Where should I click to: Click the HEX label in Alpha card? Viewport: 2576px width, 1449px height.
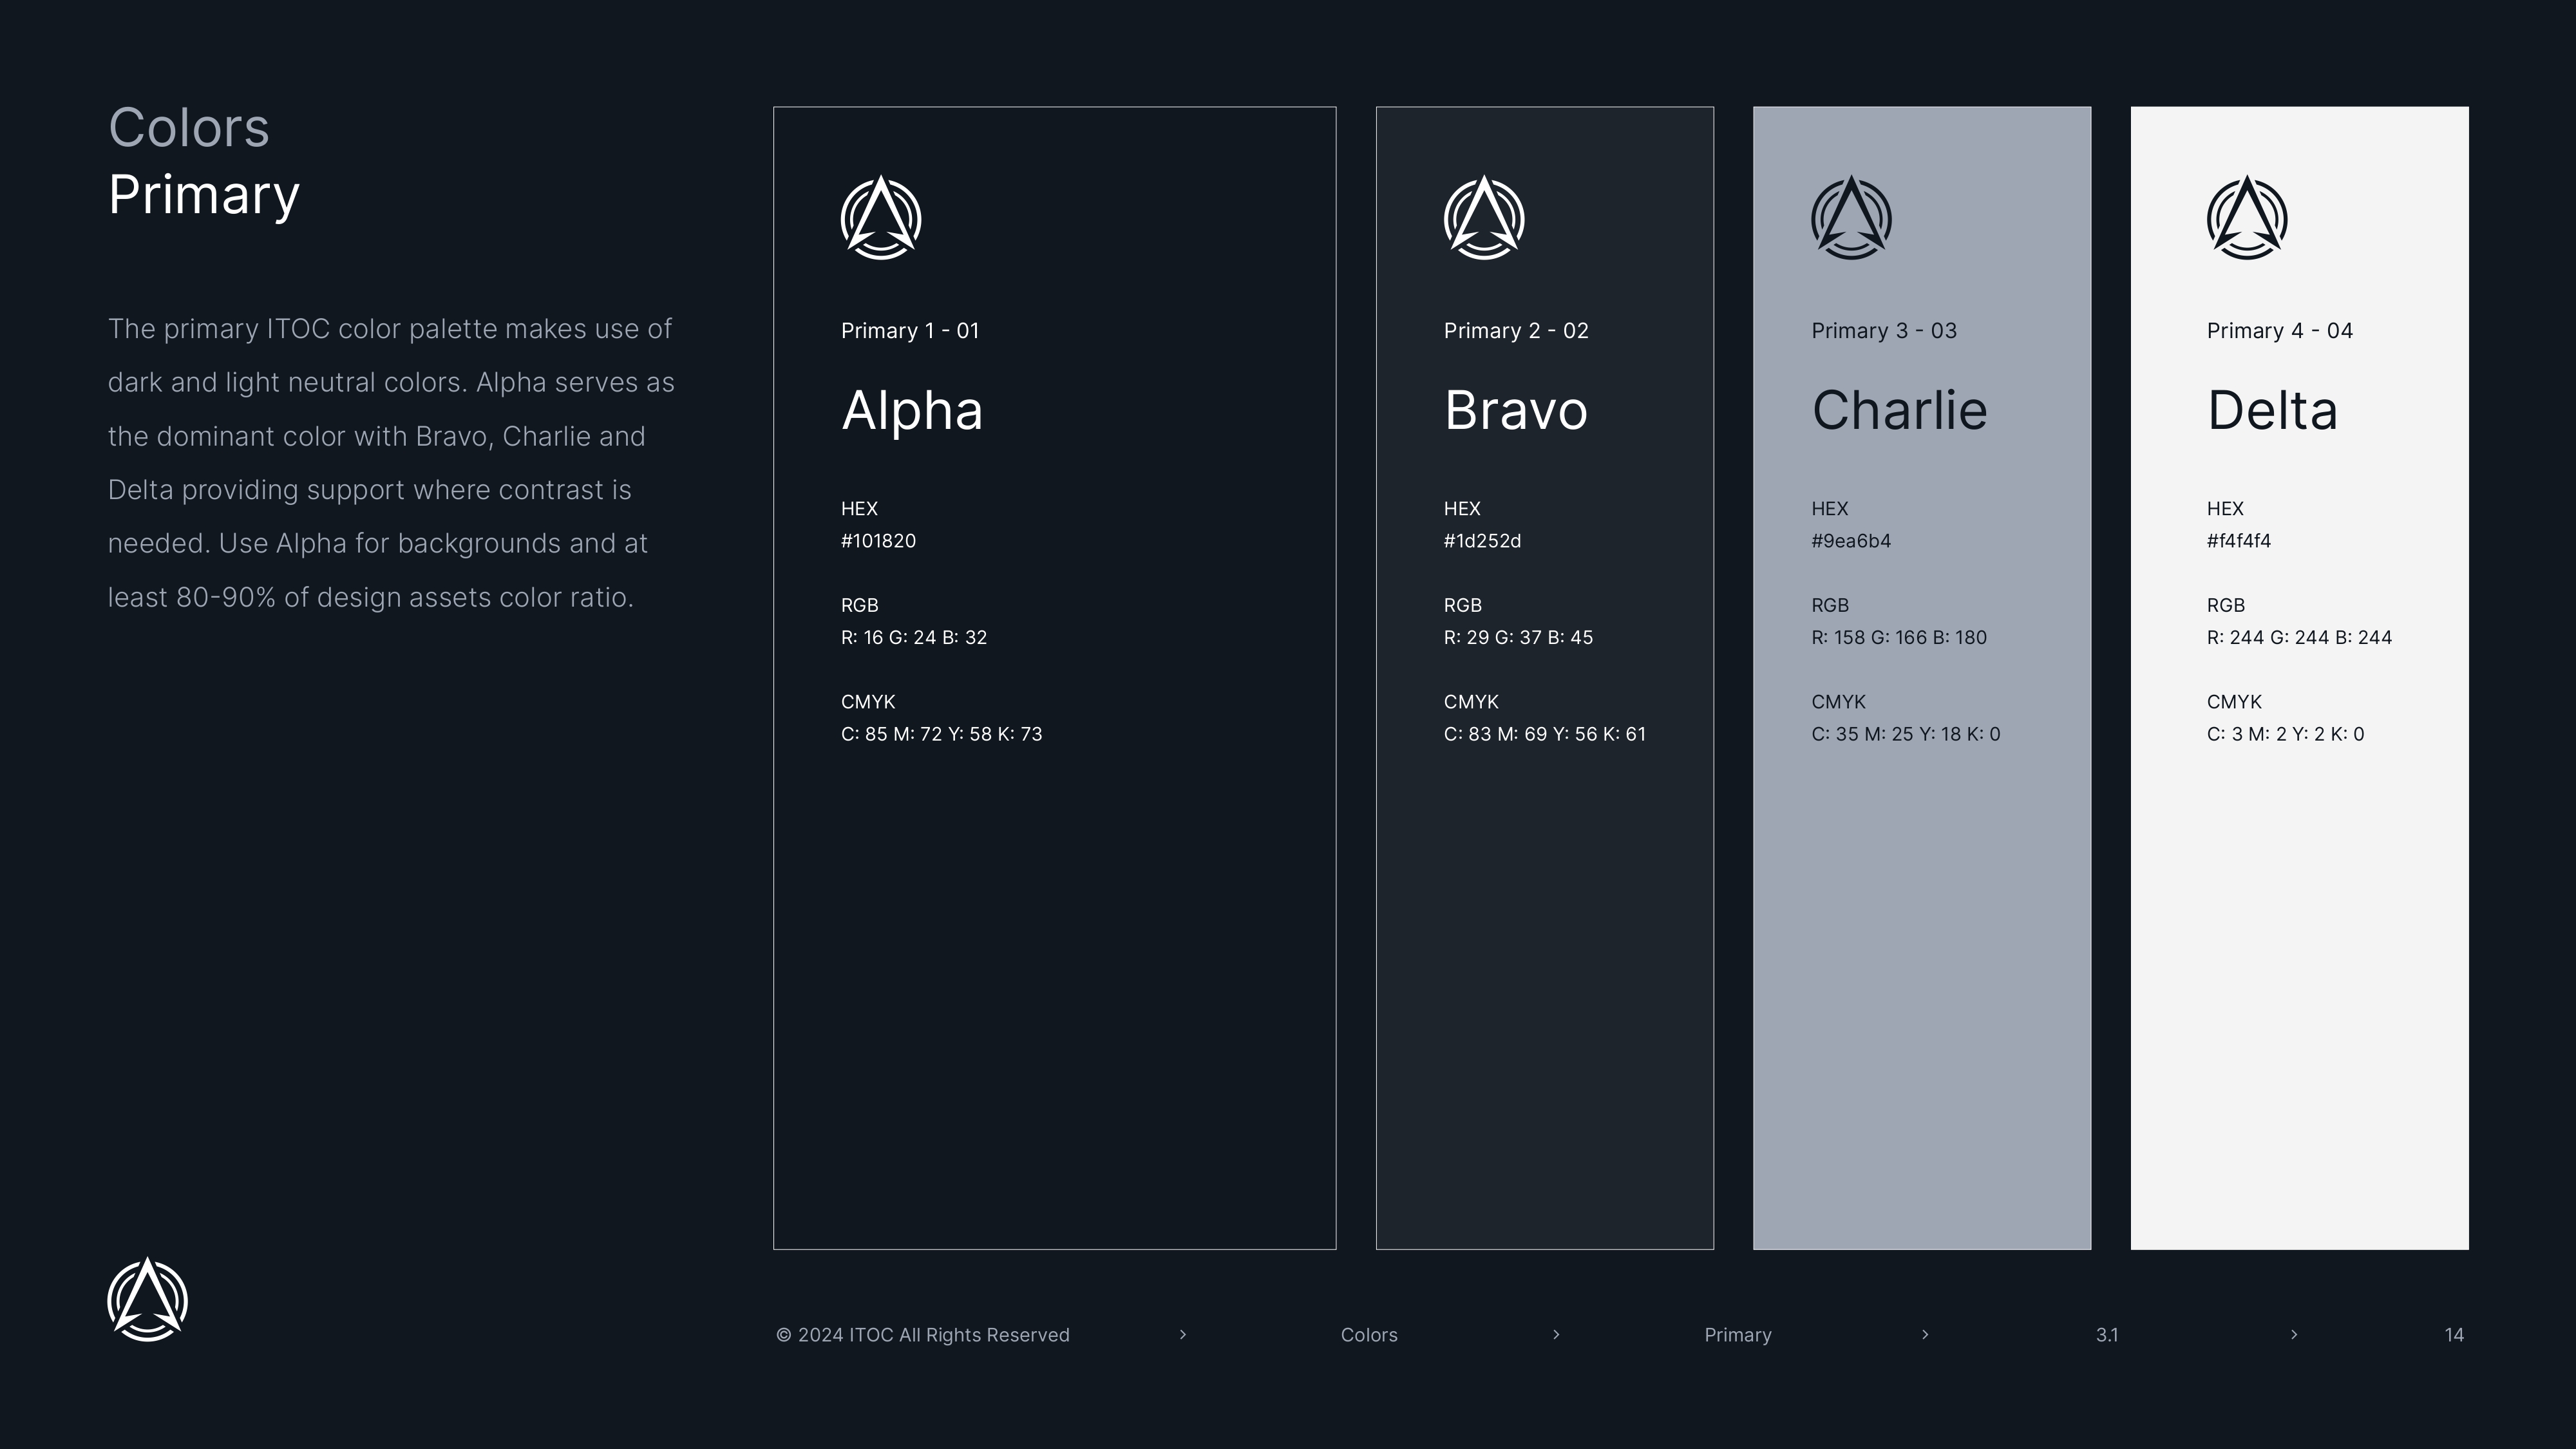tap(859, 509)
